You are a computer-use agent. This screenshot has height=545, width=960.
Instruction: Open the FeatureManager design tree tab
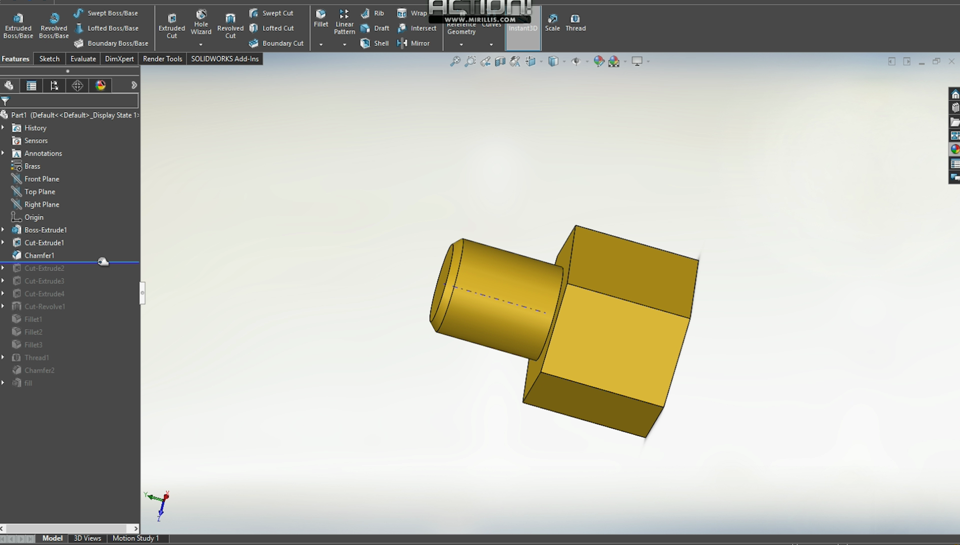9,85
